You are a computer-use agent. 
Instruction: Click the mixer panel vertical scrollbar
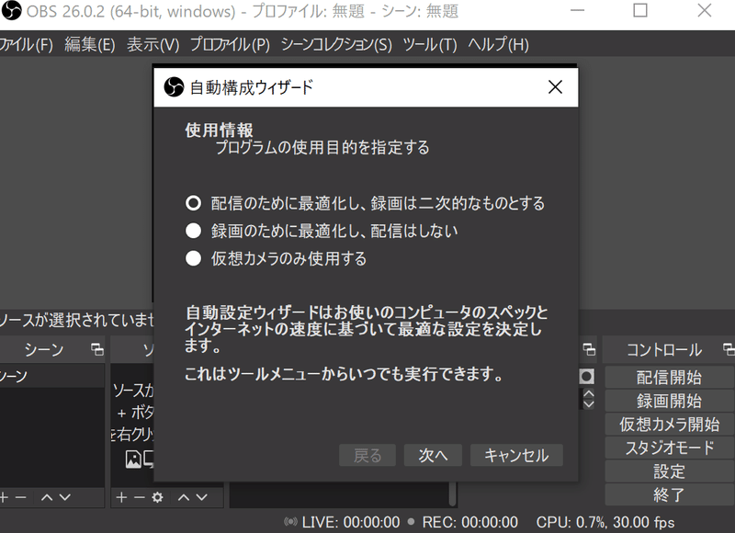452,494
